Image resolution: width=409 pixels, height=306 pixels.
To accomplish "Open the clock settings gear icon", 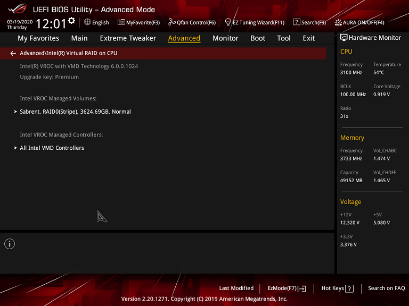I will click(71, 21).
